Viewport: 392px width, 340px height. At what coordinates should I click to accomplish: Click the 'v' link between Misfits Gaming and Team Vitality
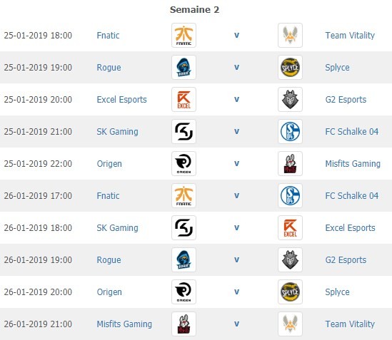(x=236, y=324)
